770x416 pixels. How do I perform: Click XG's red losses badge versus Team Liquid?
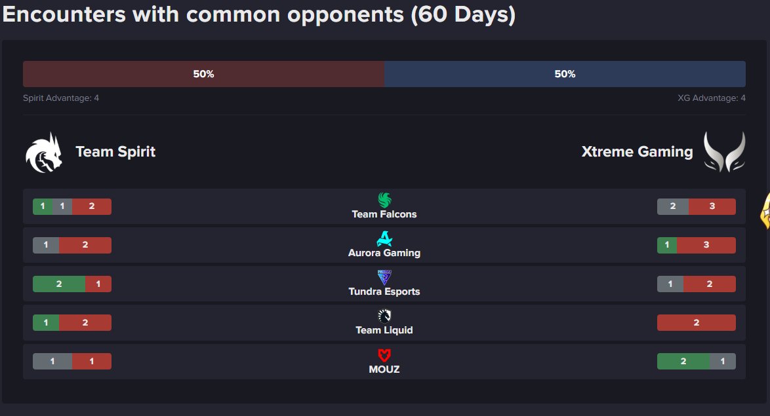coord(696,323)
